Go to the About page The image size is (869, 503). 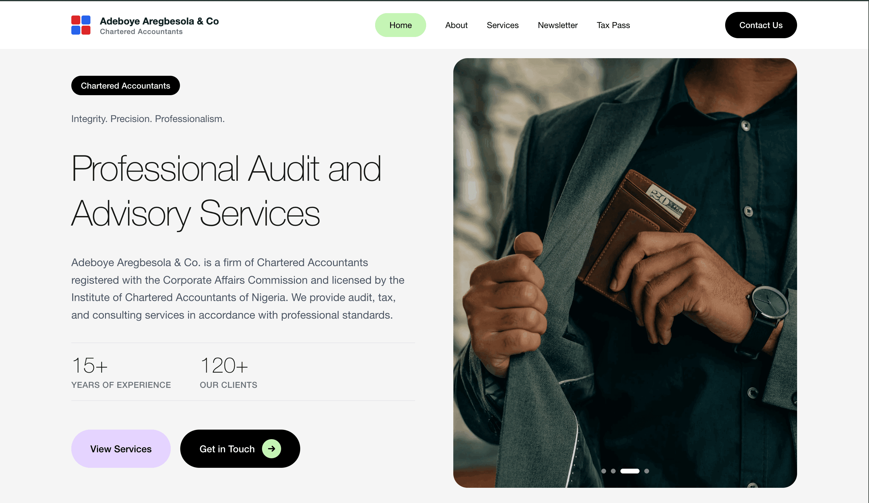click(x=456, y=25)
